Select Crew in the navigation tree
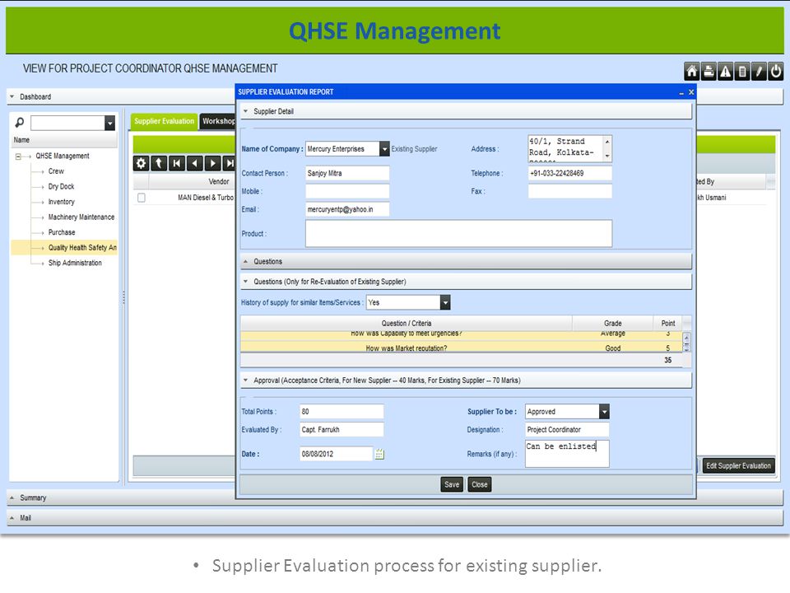Viewport: 790px width, 593px height. click(x=56, y=171)
